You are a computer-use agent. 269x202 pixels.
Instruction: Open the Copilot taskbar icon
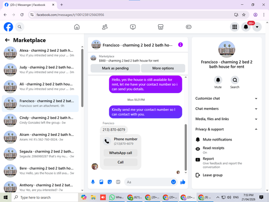(x=84, y=197)
